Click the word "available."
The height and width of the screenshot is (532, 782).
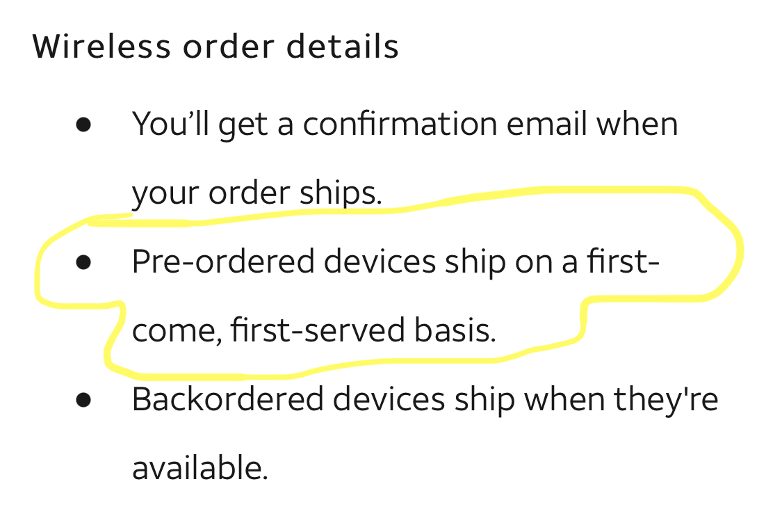(x=200, y=468)
